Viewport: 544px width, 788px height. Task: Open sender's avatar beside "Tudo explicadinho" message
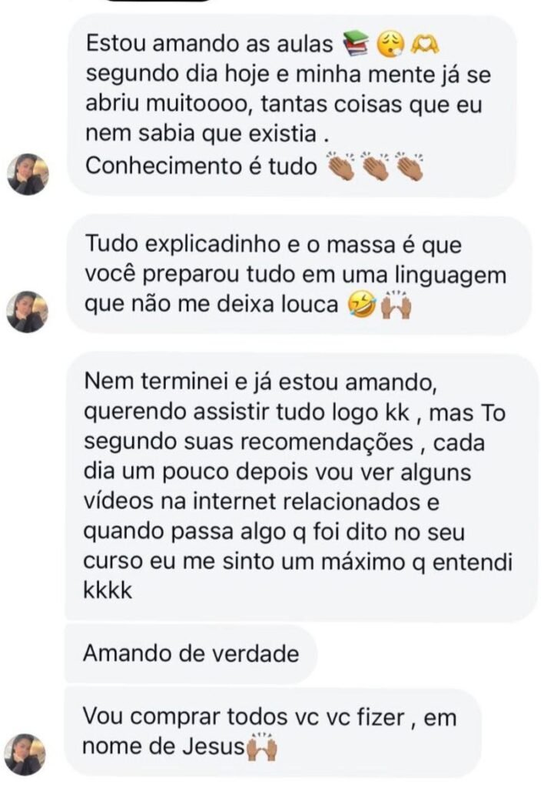coord(28,312)
